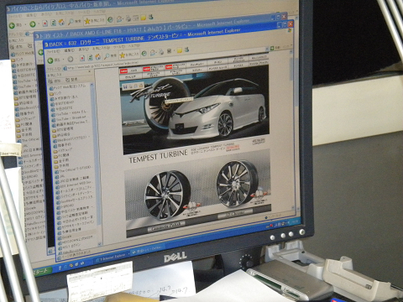Open the Back button history dropdown arrow
Image resolution: width=403 pixels, height=302 pixels.
(x=62, y=60)
